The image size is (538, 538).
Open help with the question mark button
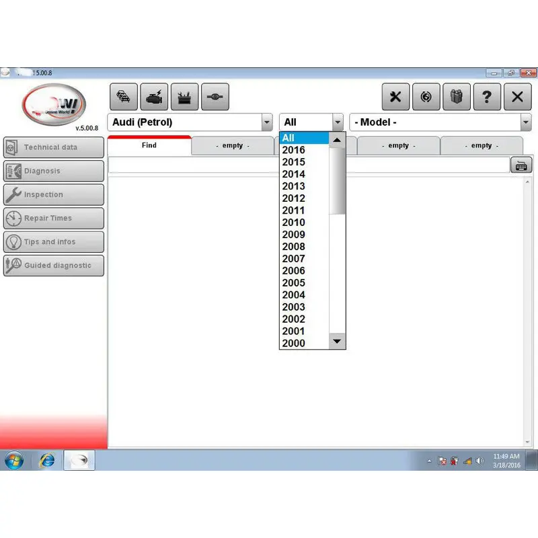tap(487, 97)
